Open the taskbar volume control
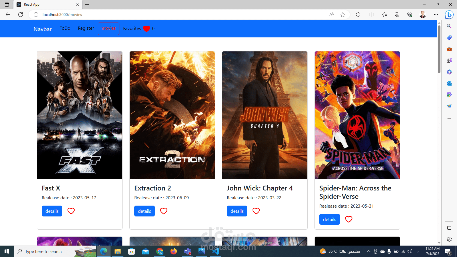The height and width of the screenshot is (257, 457). (x=410, y=251)
